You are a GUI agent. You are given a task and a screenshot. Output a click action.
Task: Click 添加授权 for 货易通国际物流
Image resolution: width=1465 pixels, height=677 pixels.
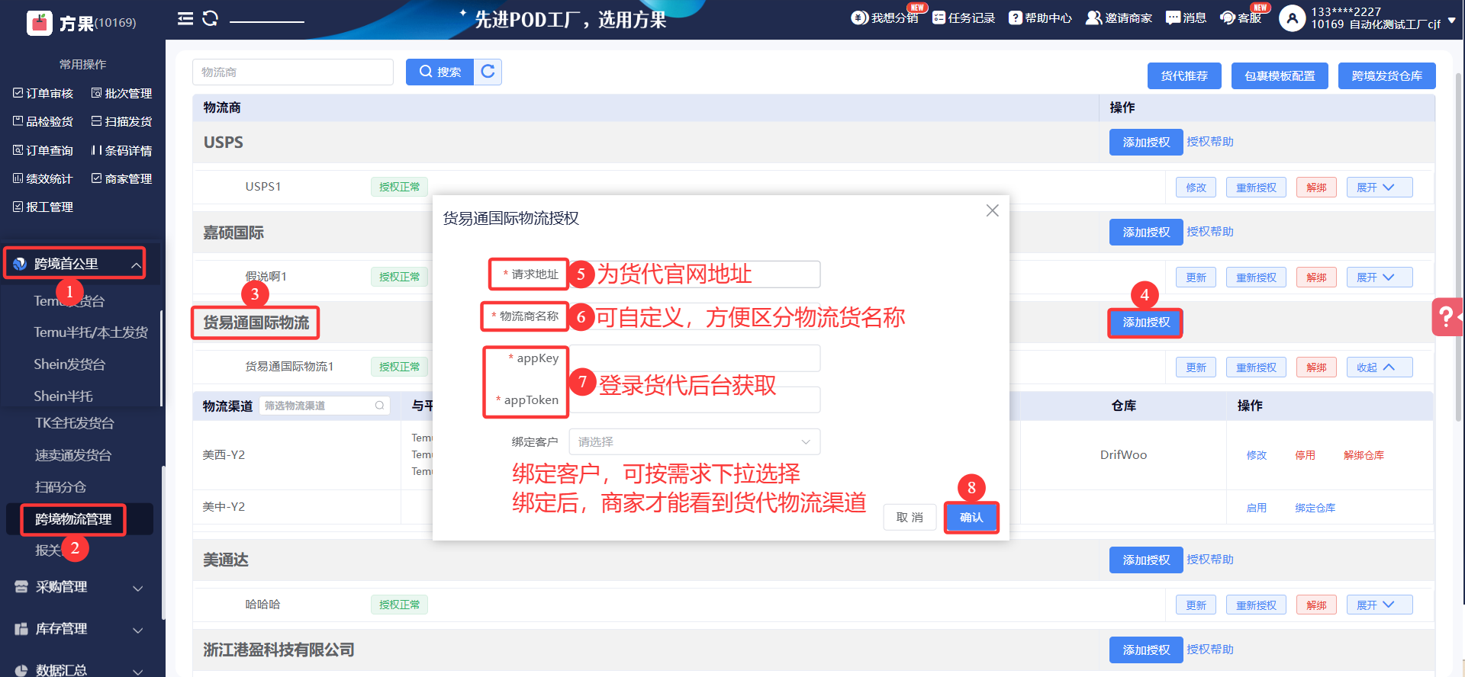(x=1146, y=322)
